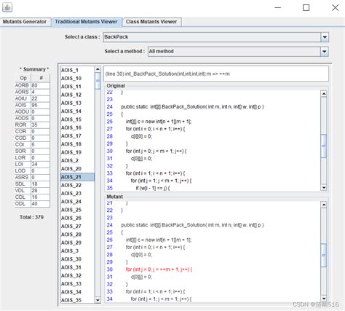Click the Mutant code pane scroll-up arrow
Image resolution: width=345 pixels, height=311 pixels.
click(x=324, y=205)
